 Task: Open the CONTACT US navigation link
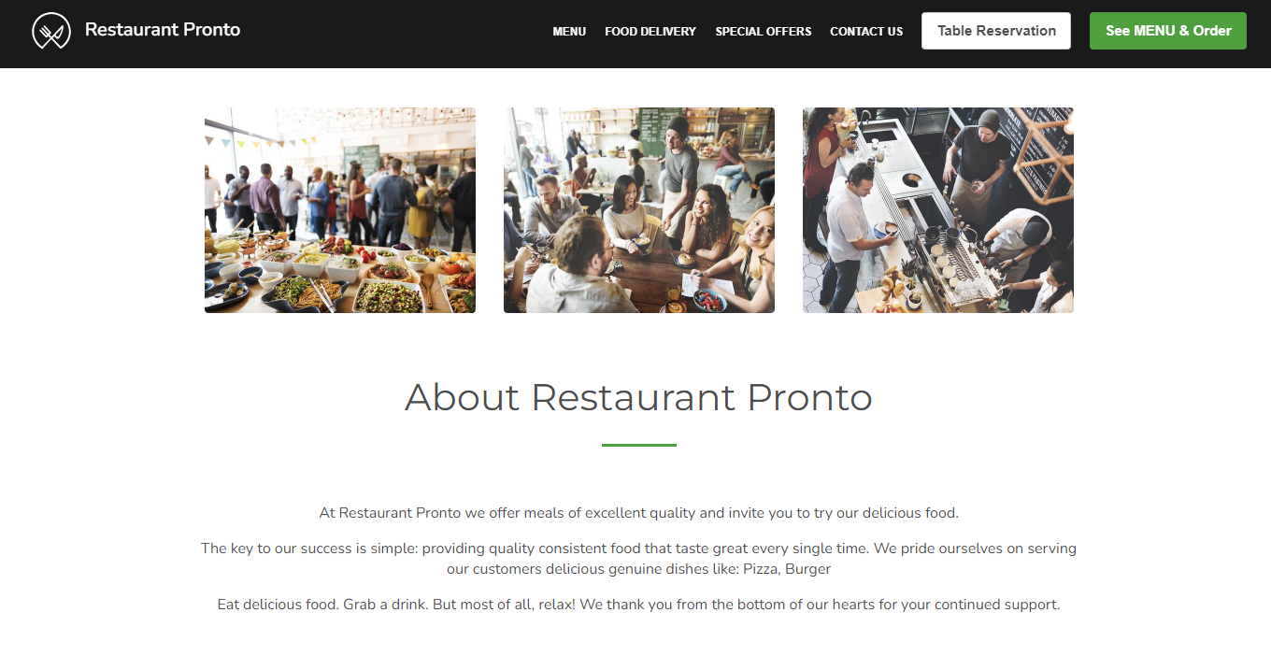point(866,31)
